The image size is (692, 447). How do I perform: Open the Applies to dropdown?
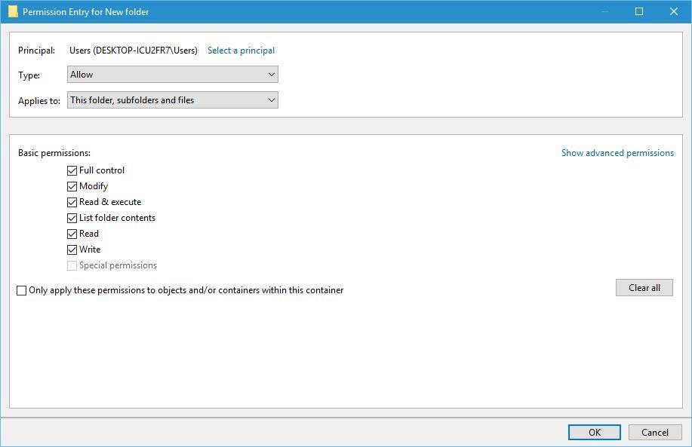173,100
